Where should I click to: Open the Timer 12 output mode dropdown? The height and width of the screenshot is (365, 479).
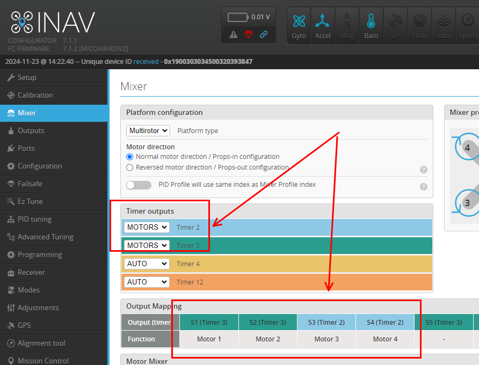coord(147,282)
